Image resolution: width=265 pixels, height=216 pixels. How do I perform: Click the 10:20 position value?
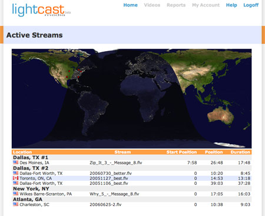point(217,173)
